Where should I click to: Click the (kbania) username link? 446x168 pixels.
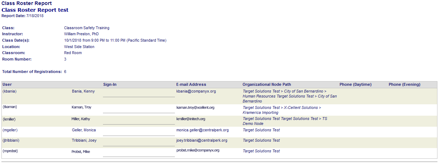10,91
